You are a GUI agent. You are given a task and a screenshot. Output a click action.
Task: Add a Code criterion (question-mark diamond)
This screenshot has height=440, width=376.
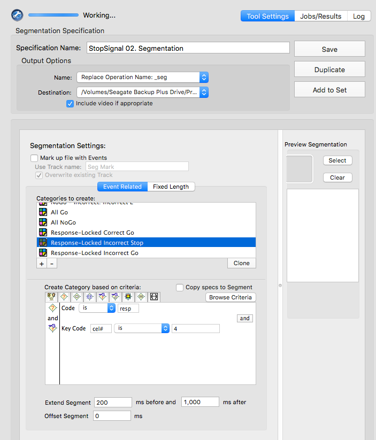(64, 297)
